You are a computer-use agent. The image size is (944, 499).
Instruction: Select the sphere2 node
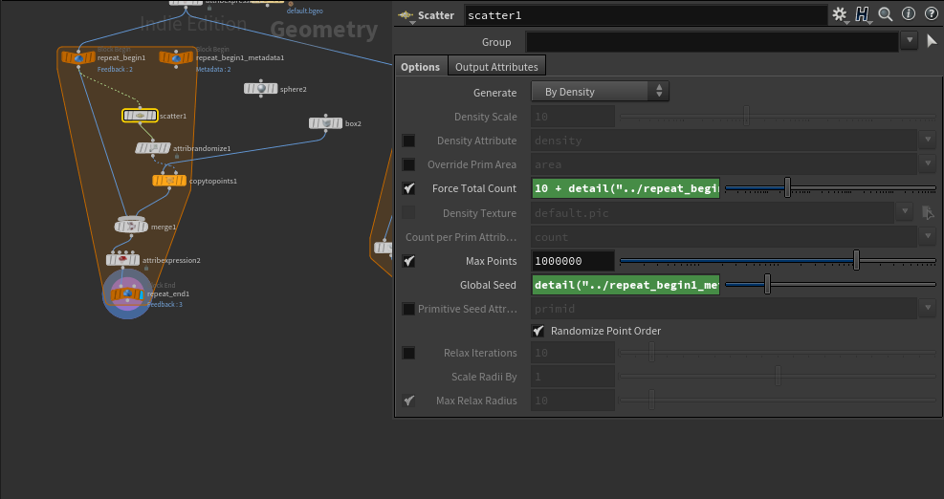(x=259, y=89)
